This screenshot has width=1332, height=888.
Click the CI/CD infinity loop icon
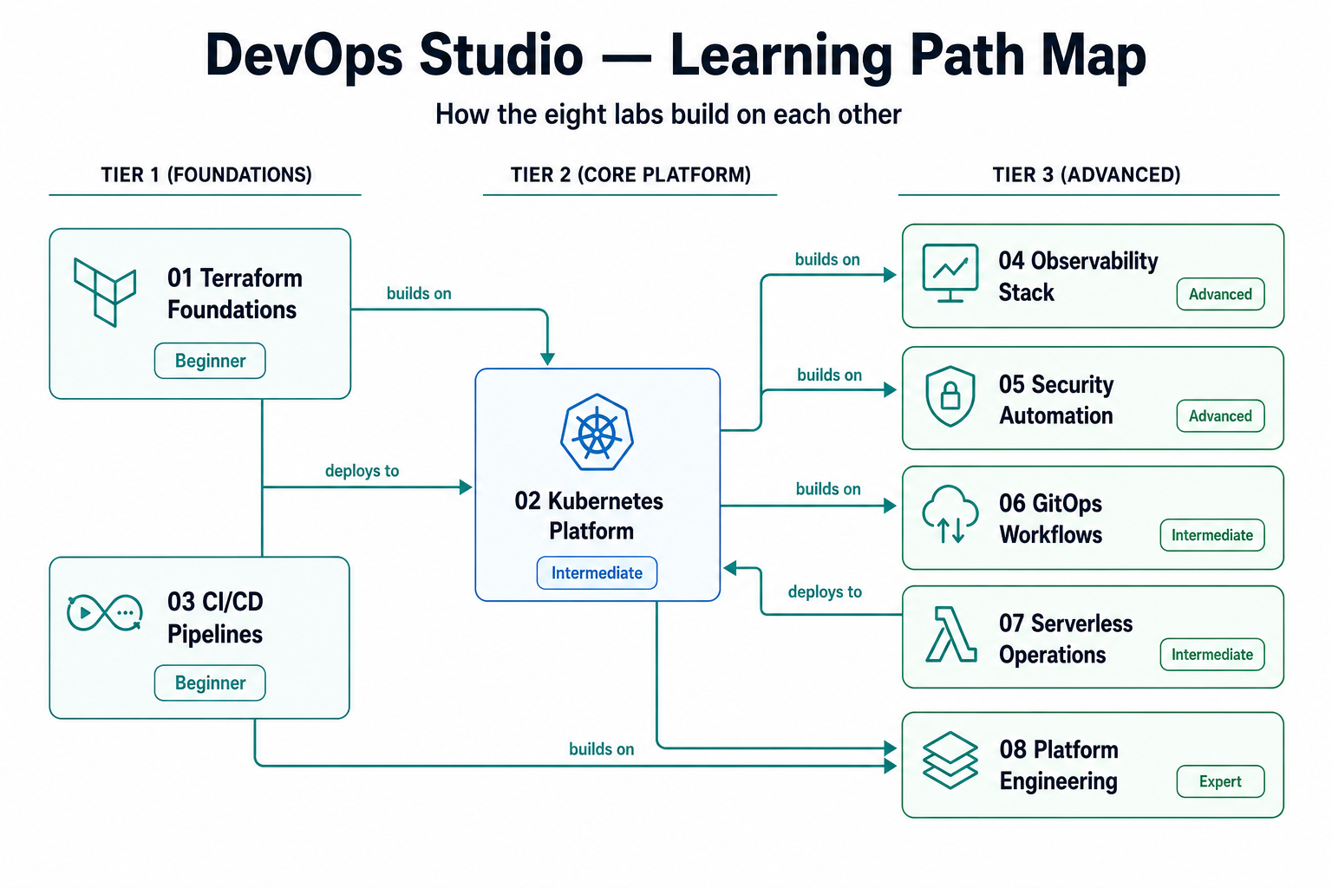(x=105, y=613)
